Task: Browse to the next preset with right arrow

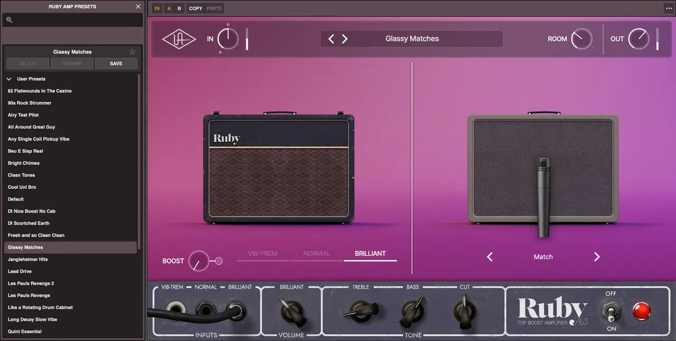Action: 345,38
